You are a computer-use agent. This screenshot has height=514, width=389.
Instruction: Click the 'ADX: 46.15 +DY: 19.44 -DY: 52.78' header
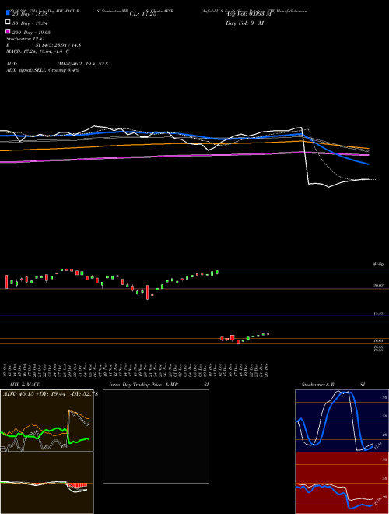click(x=50, y=393)
